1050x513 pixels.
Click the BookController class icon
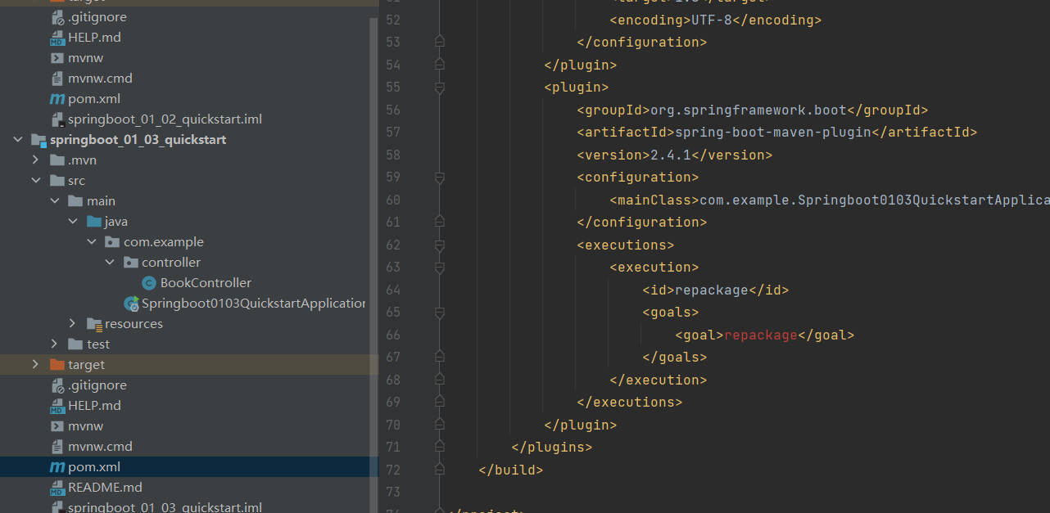point(149,283)
